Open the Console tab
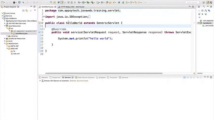This screenshot has width=214, height=120. click(x=123, y=77)
